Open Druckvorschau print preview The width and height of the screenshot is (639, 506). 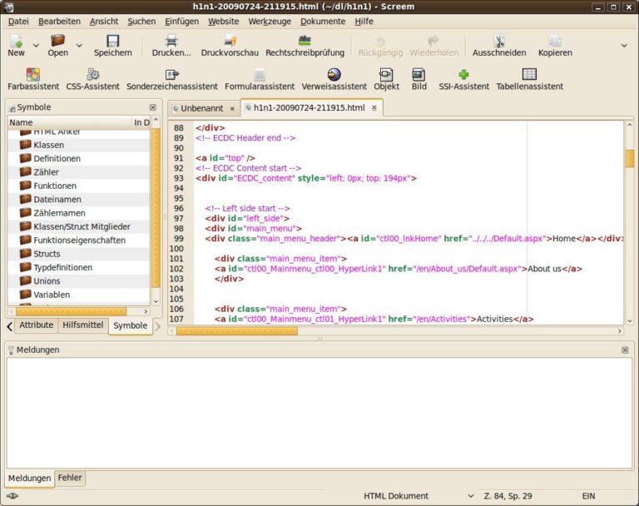coord(230,46)
